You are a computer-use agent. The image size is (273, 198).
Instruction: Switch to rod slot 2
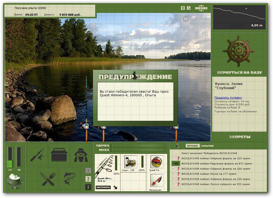click(x=88, y=179)
